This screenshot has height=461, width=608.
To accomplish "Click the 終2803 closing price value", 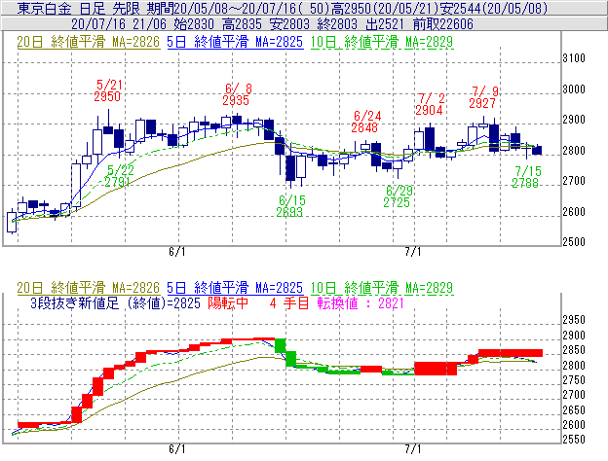I will (337, 24).
